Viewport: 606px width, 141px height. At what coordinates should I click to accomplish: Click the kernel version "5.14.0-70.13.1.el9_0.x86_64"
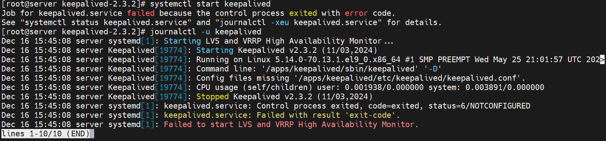pyautogui.click(x=338, y=60)
